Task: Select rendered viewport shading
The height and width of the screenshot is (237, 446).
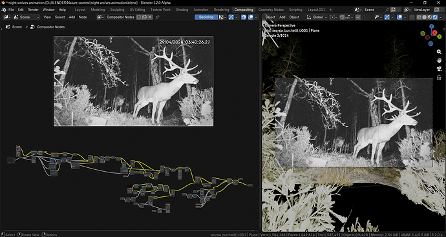Action: point(435,17)
